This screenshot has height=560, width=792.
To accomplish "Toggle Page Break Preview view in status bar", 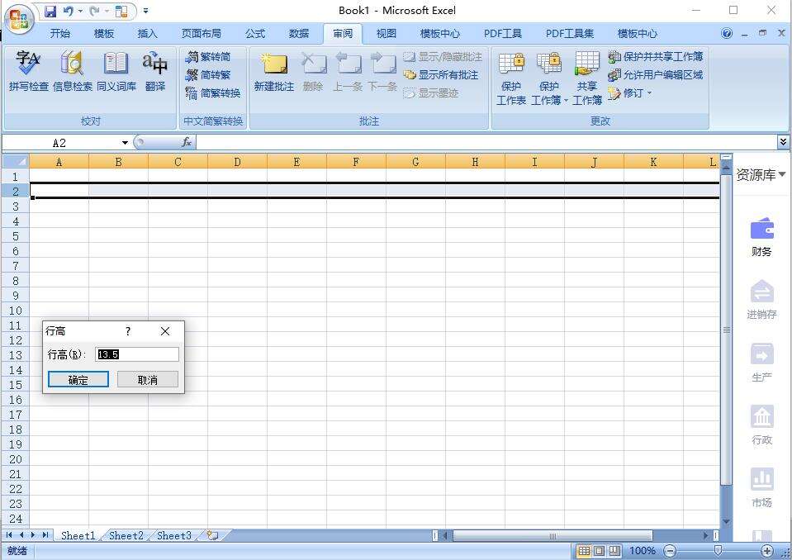I will click(614, 551).
